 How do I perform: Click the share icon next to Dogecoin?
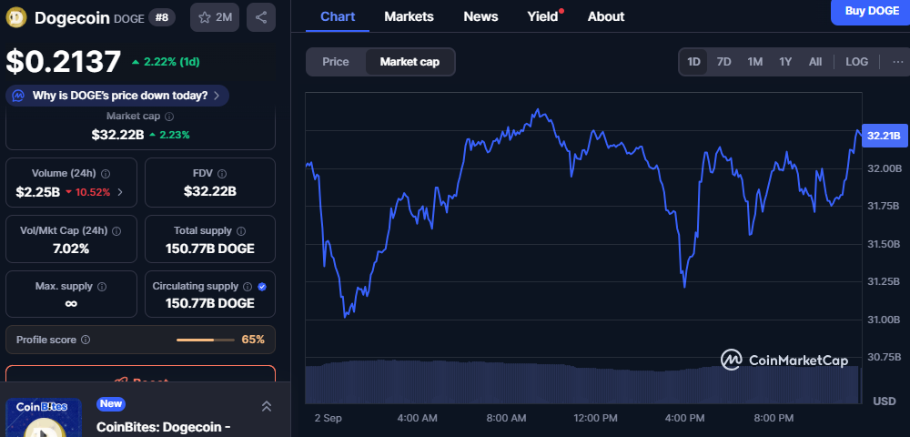coord(261,17)
